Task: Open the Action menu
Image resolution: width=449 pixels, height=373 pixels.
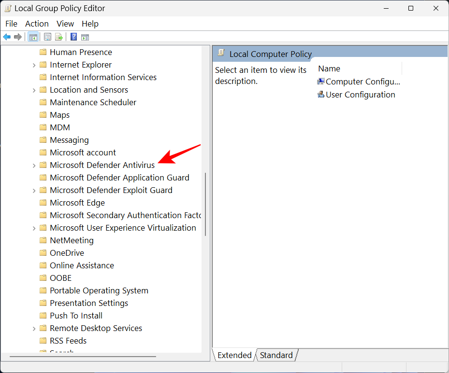Action: (37, 24)
